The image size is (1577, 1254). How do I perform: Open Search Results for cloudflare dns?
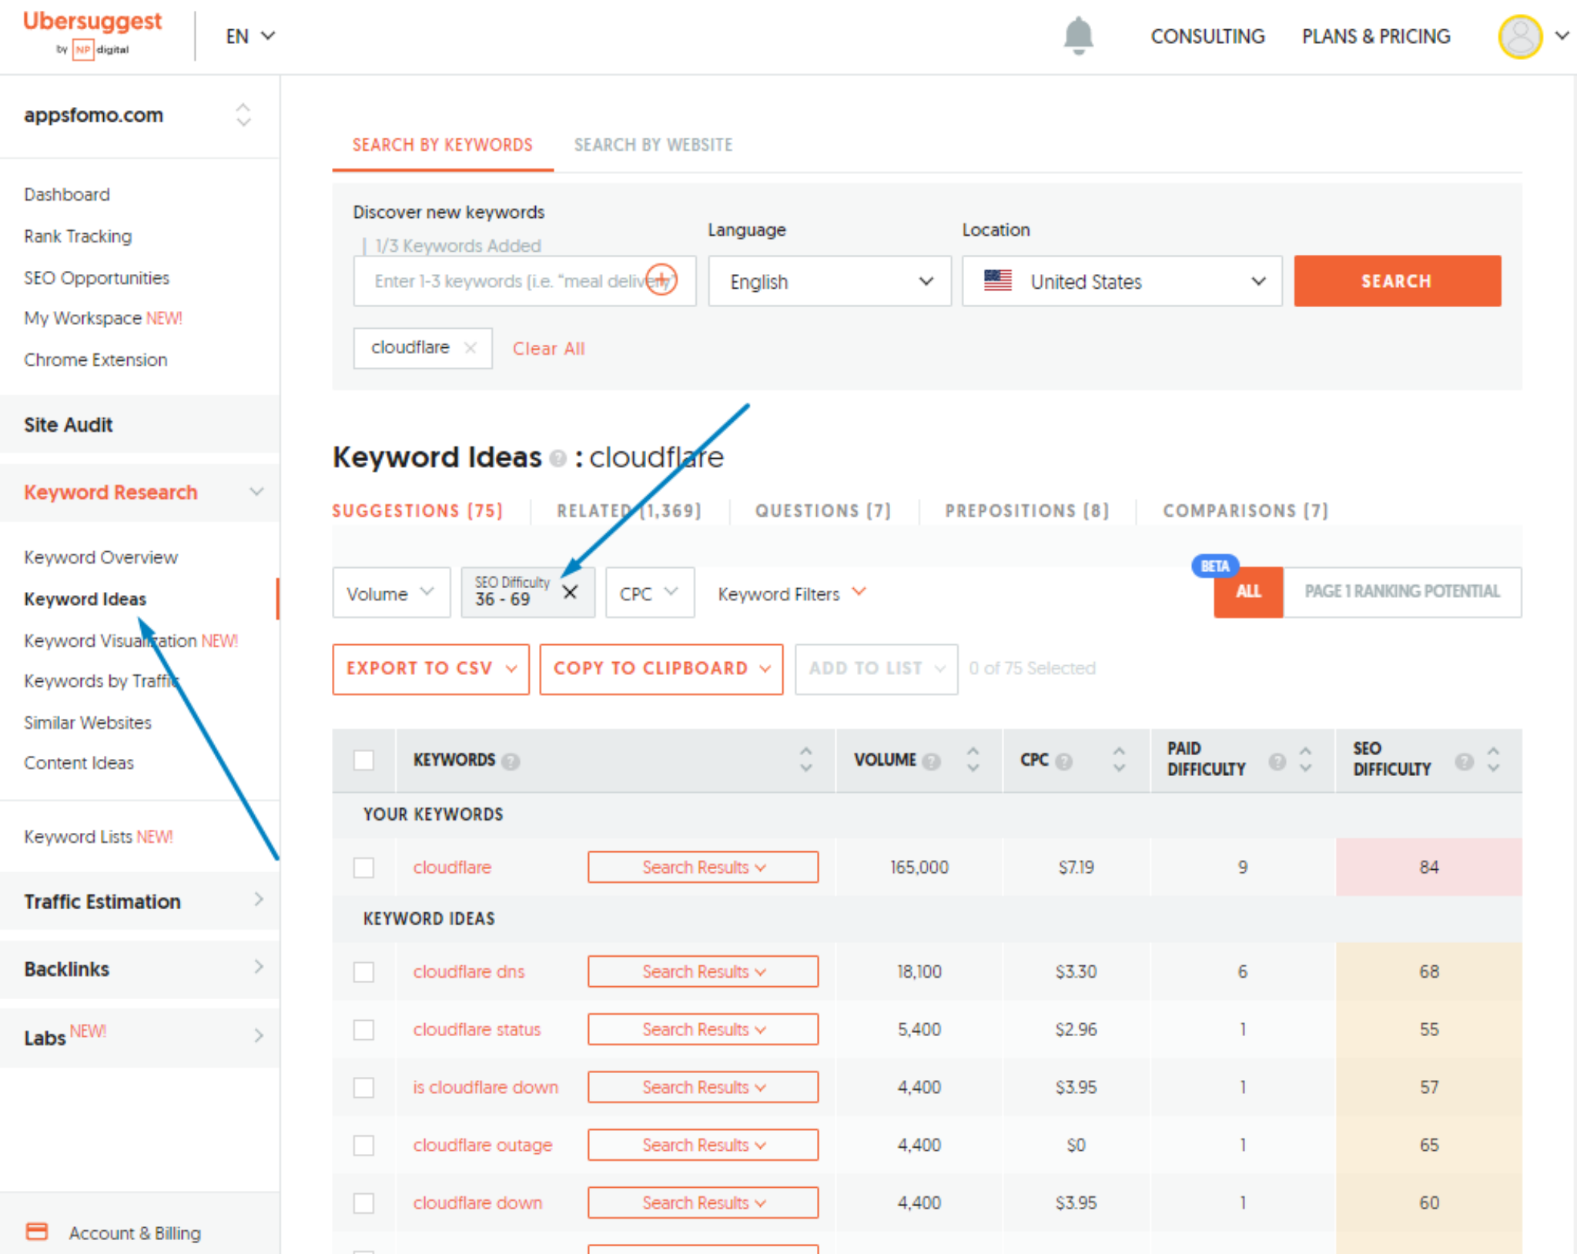(x=703, y=971)
